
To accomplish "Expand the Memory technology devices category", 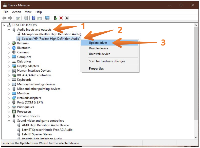I will 9,84.
